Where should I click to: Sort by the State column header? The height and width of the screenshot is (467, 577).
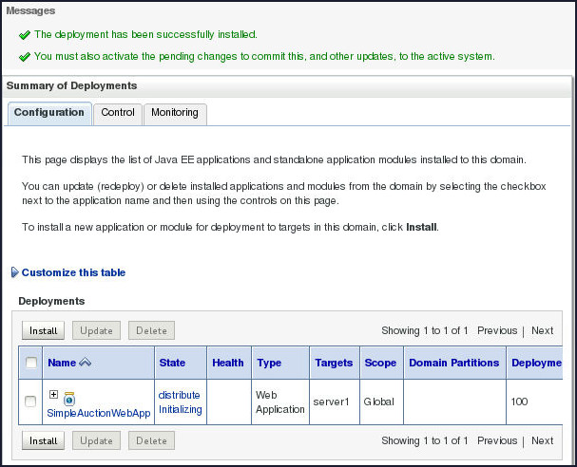172,363
